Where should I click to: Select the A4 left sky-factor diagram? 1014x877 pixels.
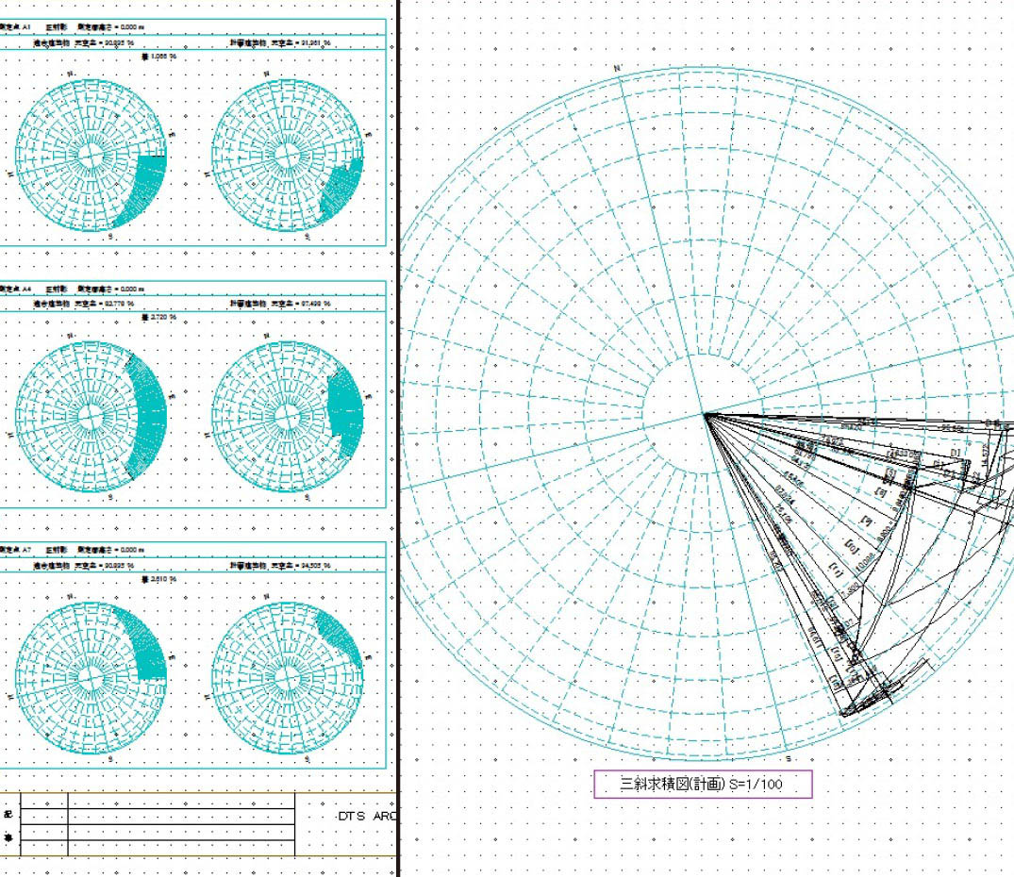pyautogui.click(x=91, y=417)
